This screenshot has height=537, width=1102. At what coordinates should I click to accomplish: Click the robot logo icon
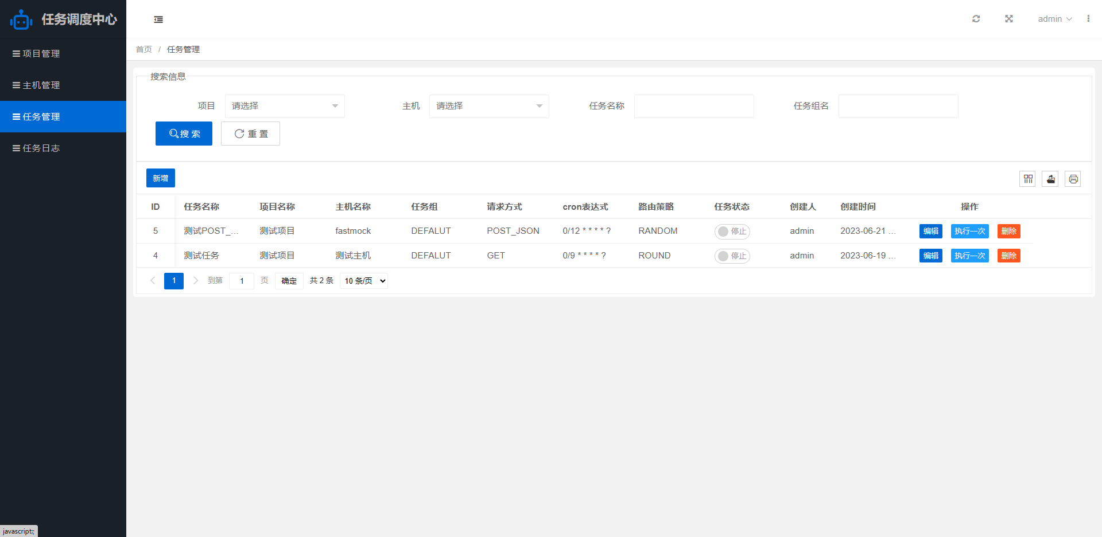[21, 19]
